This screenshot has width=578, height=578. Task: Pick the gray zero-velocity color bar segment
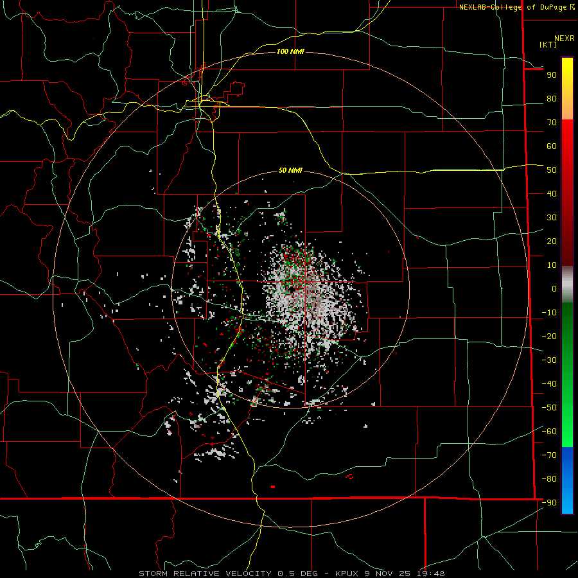(x=567, y=285)
